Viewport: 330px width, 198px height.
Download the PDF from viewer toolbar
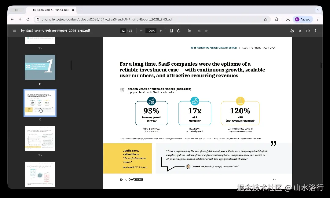(x=300, y=31)
